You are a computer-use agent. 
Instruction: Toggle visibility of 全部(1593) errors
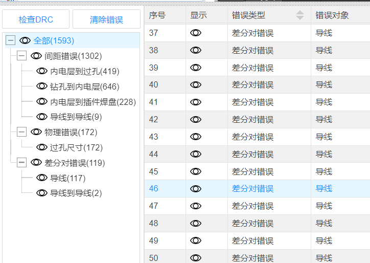click(25, 40)
